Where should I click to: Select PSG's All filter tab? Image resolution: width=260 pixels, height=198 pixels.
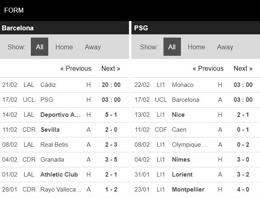[x=172, y=47]
